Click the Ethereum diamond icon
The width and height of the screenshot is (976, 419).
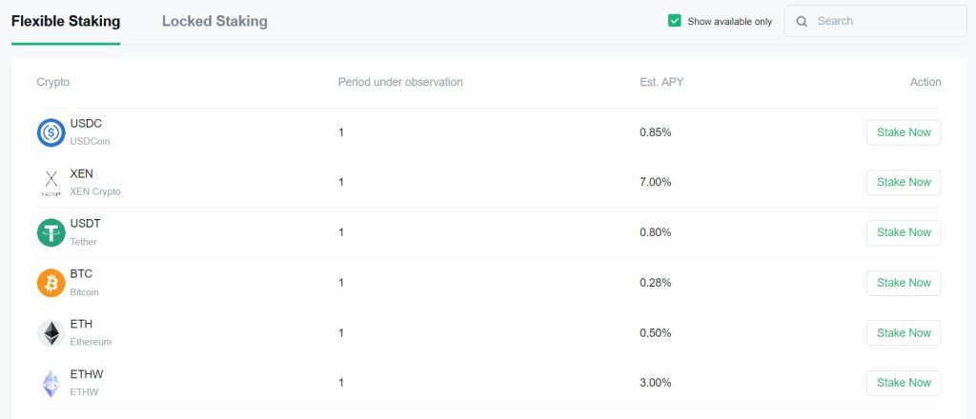tap(51, 332)
